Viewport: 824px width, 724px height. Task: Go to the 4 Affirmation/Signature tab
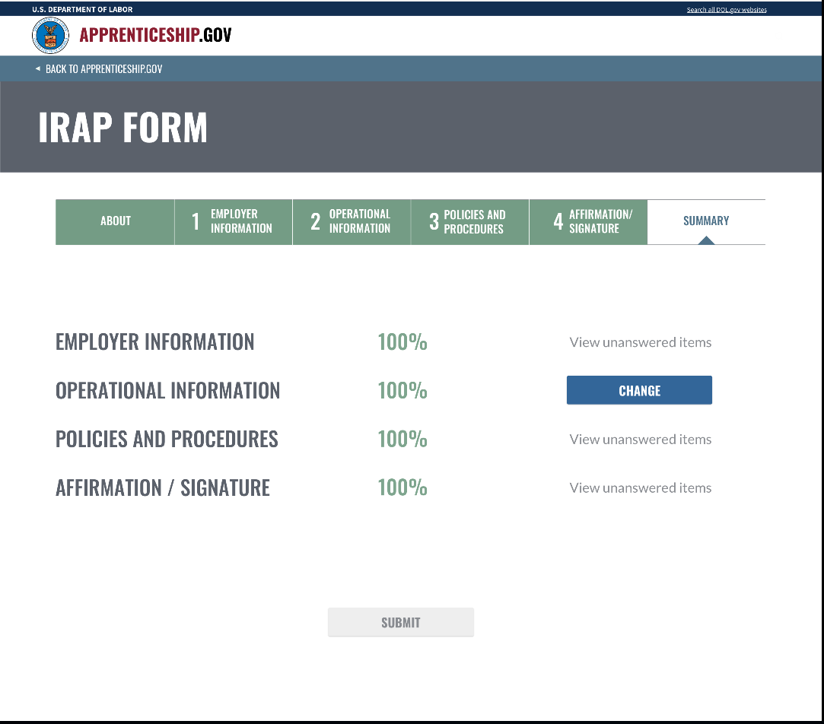point(589,222)
